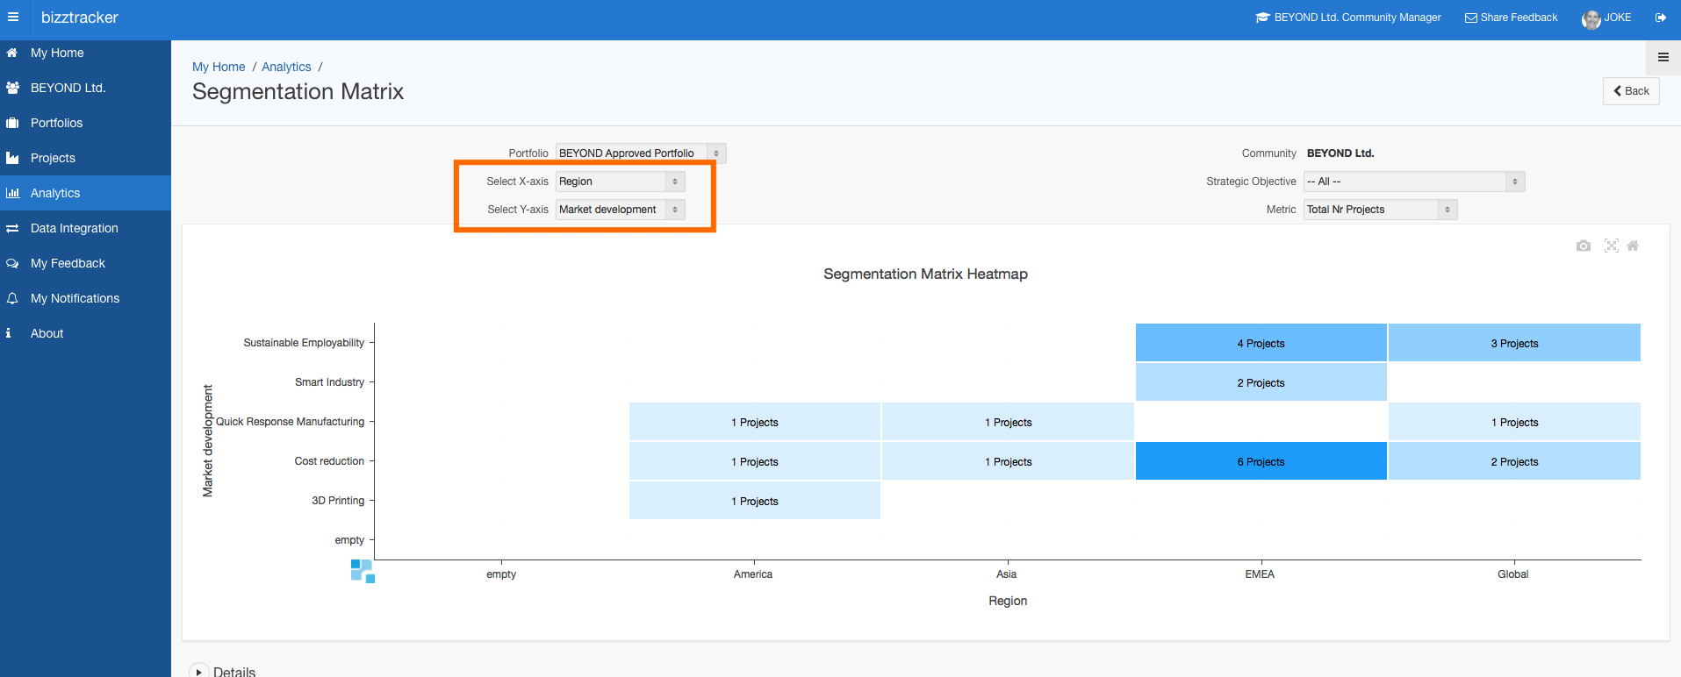Click the America x-axis label

[753, 574]
